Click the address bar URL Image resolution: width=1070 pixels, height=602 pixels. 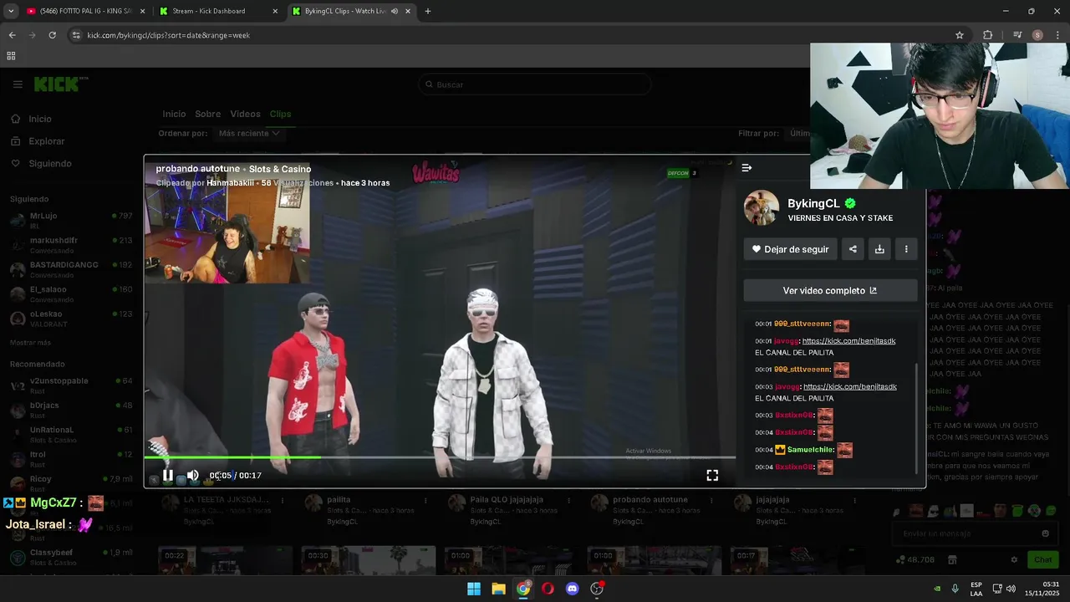pos(169,35)
